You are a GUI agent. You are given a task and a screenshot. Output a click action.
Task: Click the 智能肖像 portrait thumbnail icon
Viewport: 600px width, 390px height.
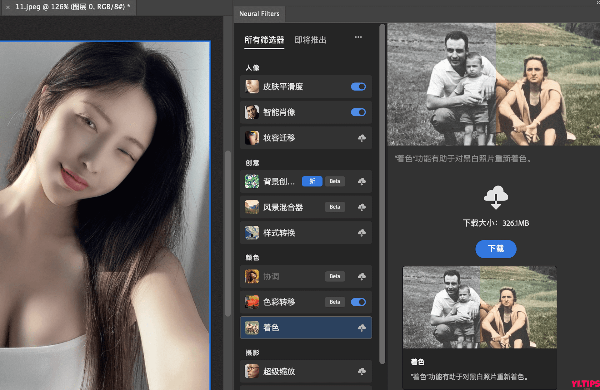[252, 112]
